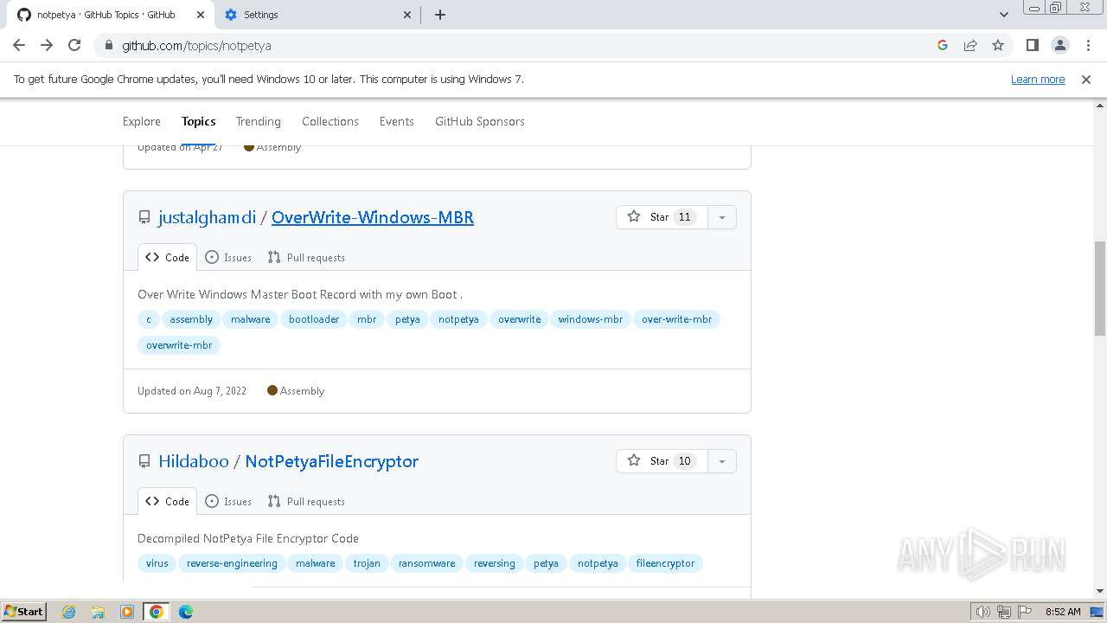Click the 'bootloader' topic tag
1107x623 pixels.
pos(314,319)
